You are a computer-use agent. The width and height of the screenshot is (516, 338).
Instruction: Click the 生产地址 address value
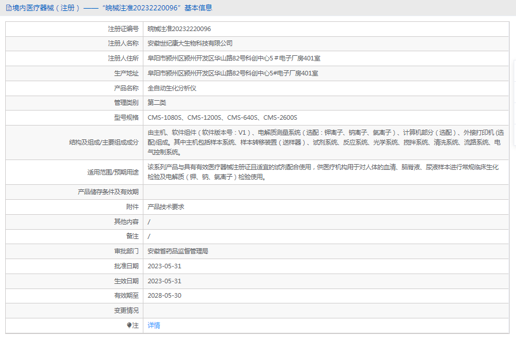point(233,73)
